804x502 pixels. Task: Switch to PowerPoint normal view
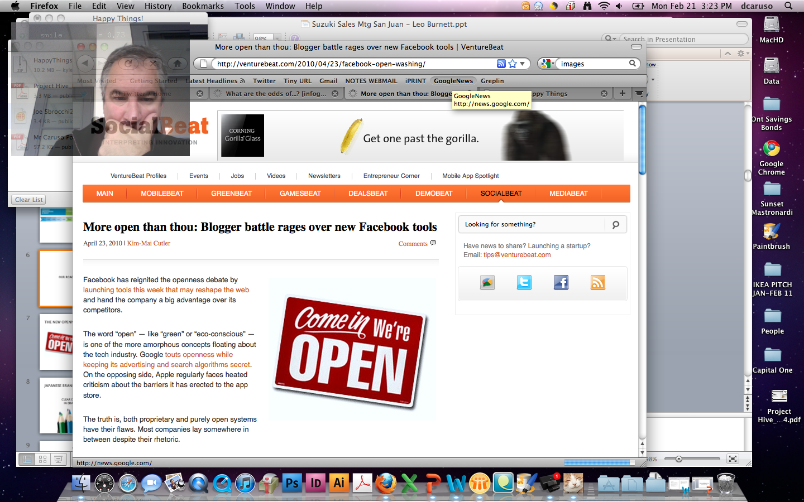[26, 459]
